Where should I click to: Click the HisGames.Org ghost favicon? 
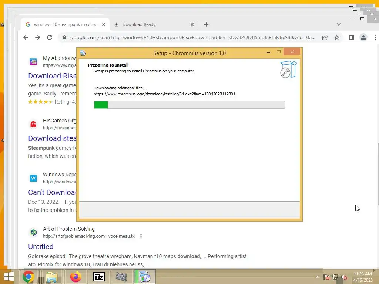[33, 124]
